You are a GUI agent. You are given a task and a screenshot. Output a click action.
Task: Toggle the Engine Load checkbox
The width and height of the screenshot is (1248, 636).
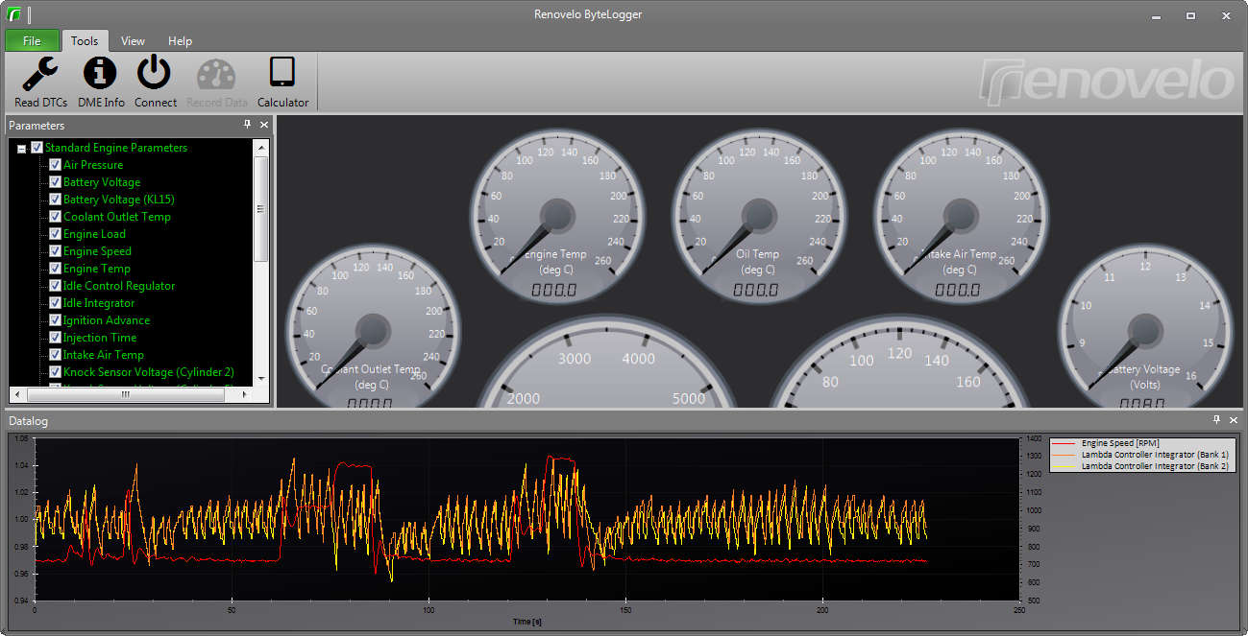coord(55,234)
